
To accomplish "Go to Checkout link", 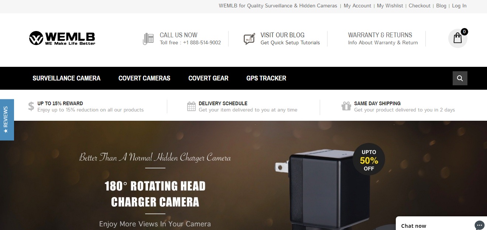I will pyautogui.click(x=419, y=6).
